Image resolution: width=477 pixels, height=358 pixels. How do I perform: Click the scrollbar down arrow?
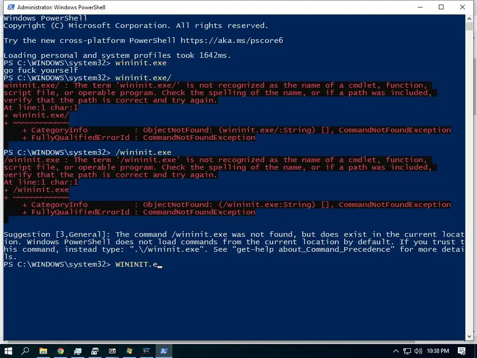pos(469,336)
